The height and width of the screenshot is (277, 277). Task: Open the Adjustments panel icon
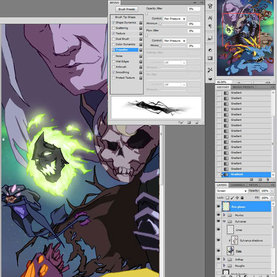point(210,50)
